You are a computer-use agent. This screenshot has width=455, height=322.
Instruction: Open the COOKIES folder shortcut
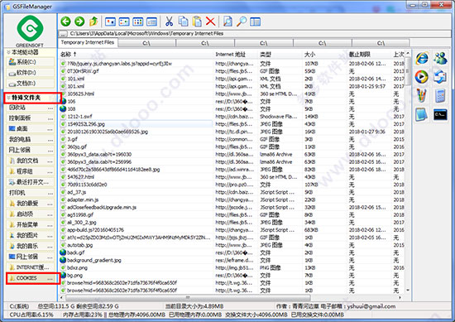coord(26,278)
